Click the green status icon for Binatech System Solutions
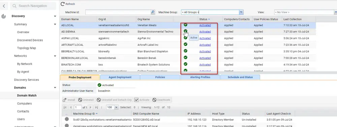 point(185,64)
